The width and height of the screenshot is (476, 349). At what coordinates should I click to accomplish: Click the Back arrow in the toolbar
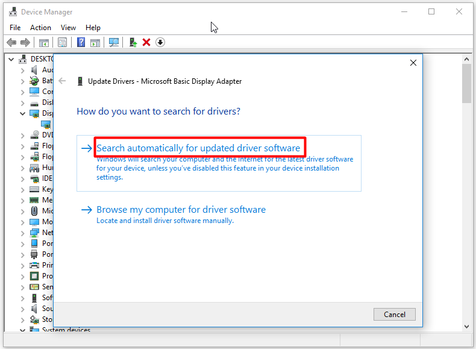click(x=11, y=42)
